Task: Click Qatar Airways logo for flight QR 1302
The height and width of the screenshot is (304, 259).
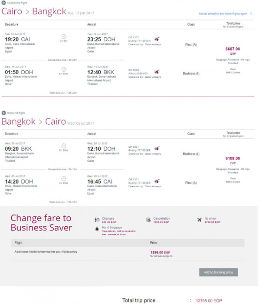Action: [x=157, y=39]
